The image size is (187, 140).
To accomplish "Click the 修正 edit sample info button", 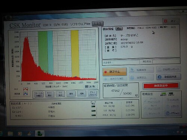I will pyautogui.click(x=119, y=29).
